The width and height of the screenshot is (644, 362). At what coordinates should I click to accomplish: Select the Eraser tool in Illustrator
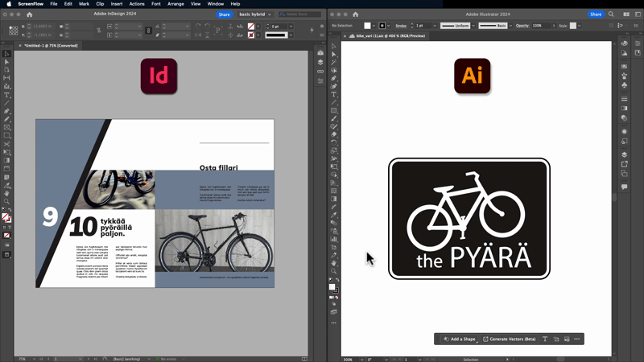click(x=334, y=134)
